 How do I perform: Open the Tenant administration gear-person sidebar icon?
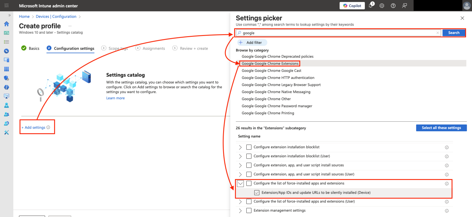point(6,123)
